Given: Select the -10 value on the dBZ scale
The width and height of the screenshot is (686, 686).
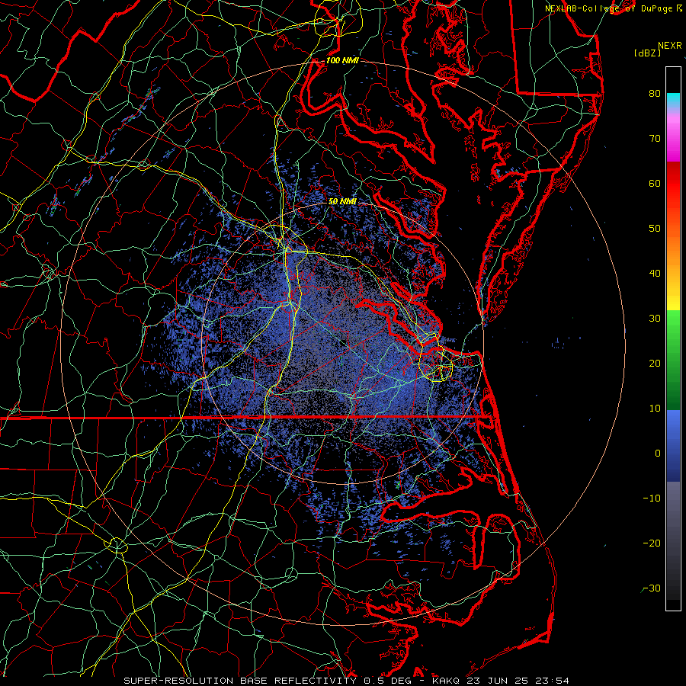Looking at the screenshot, I should (652, 498).
